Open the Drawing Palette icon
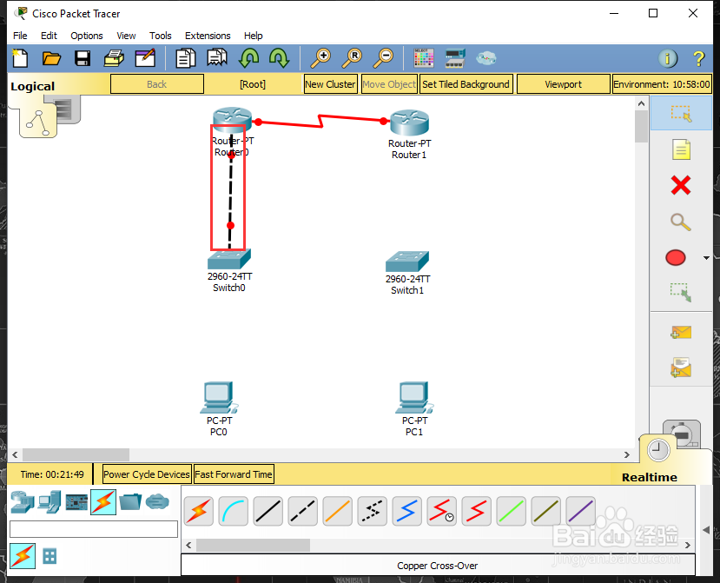720x583 pixels. point(423,58)
